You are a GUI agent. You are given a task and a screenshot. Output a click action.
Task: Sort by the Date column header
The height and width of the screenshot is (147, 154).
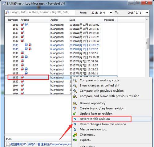85,20
